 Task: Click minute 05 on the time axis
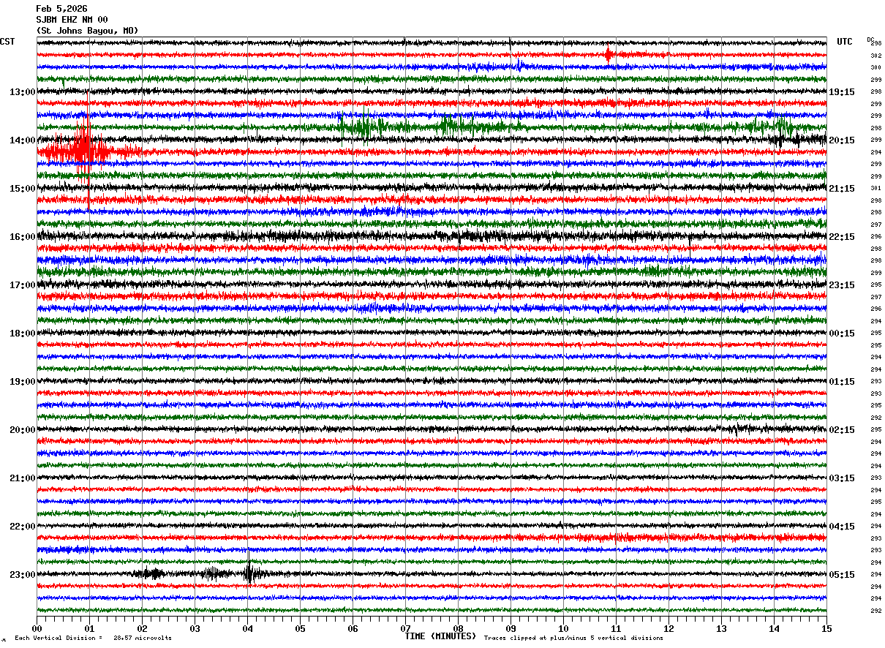point(300,628)
